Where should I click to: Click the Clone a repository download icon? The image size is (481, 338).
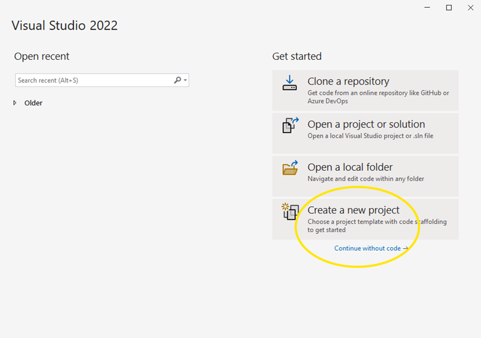pos(289,83)
